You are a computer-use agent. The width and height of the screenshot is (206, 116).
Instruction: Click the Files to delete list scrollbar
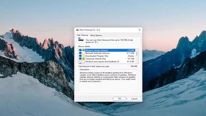pos(137,56)
